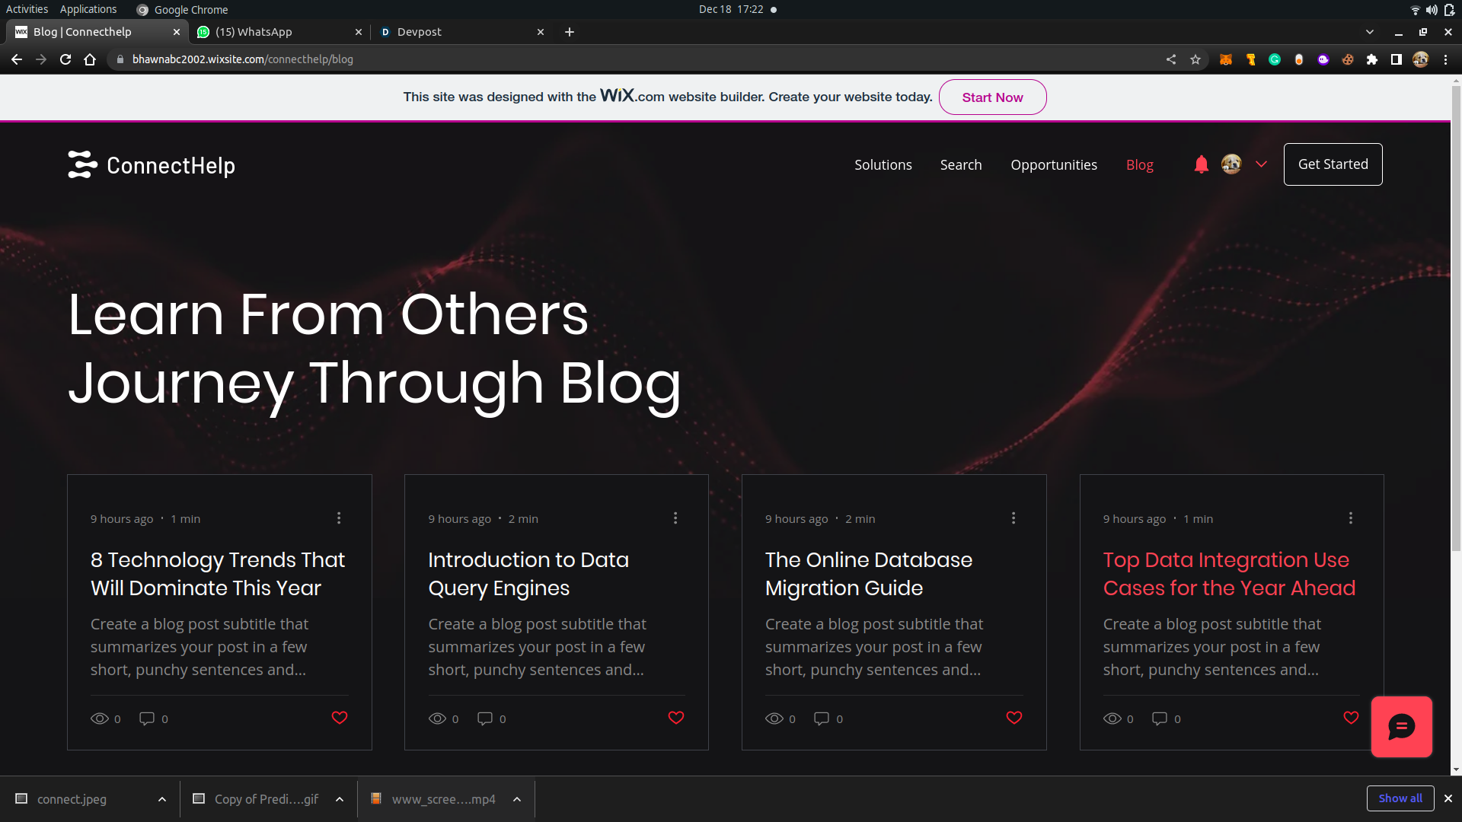Image resolution: width=1462 pixels, height=822 pixels.
Task: Click the Get Started button
Action: tap(1333, 164)
